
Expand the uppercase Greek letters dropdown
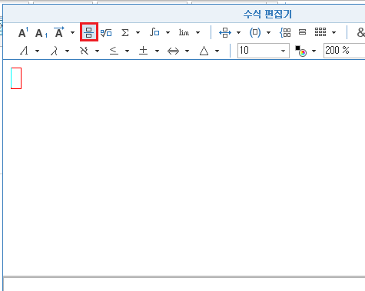pyautogui.click(x=37, y=51)
